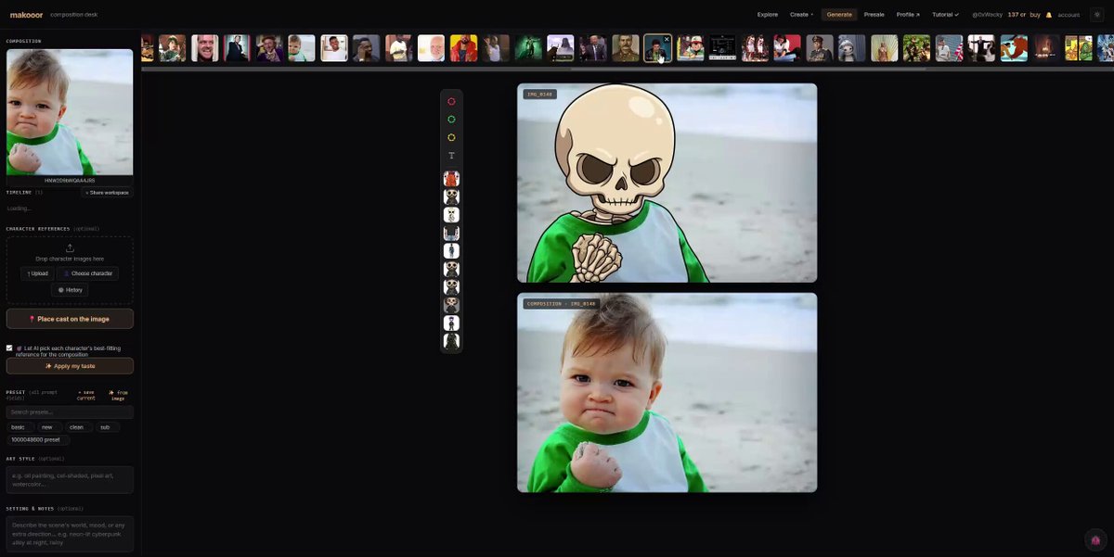Select the Composition IMG_0148 baby photo
Screen dimensions: 1114x557
tap(667, 393)
